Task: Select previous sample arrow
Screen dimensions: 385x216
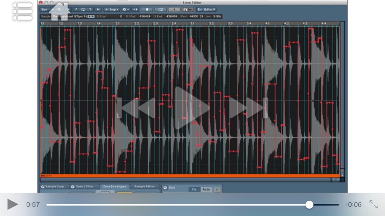Action: [x=89, y=16]
